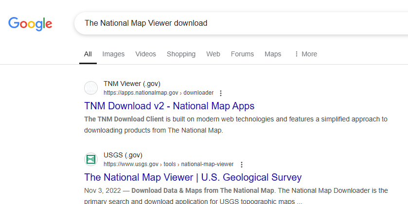Open TNM Download v2 - National Map Apps link
The image size is (408, 204).
coord(169,106)
